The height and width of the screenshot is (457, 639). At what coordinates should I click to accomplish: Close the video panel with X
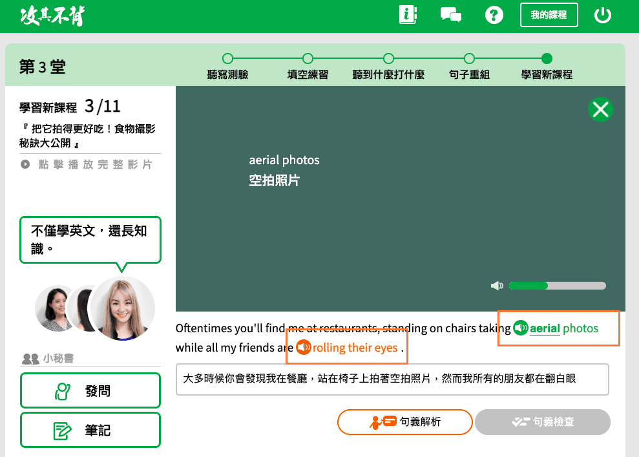tap(600, 110)
